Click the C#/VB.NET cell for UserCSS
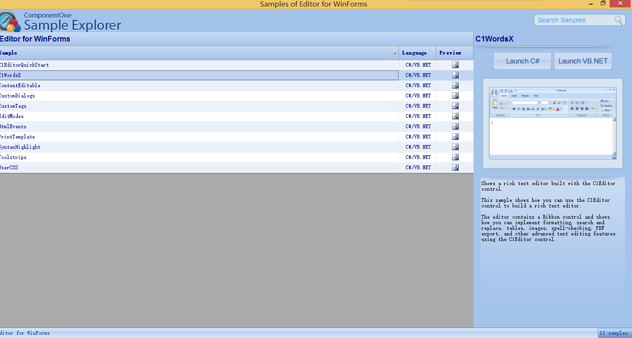Viewport: 632px width, 338px height. click(x=418, y=167)
